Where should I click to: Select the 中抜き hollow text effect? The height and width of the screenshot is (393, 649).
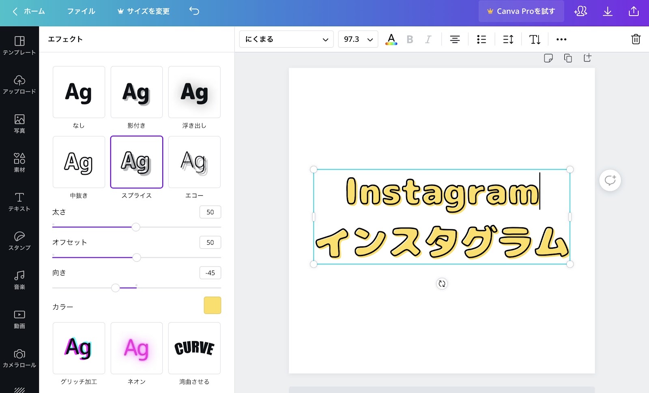coord(79,162)
